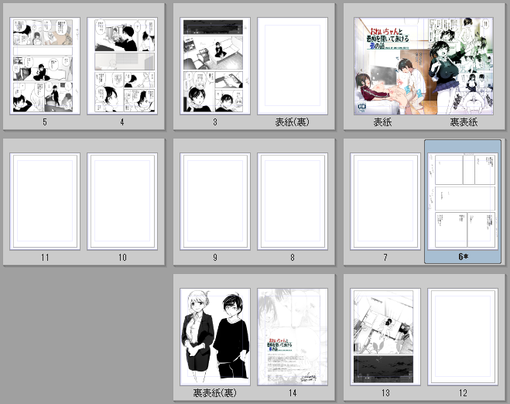This screenshot has width=510, height=404.
Task: Click the '7' page number label
Action: point(385,258)
